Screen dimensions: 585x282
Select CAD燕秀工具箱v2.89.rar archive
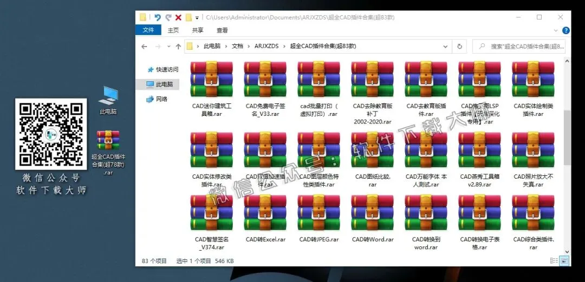tap(479, 160)
